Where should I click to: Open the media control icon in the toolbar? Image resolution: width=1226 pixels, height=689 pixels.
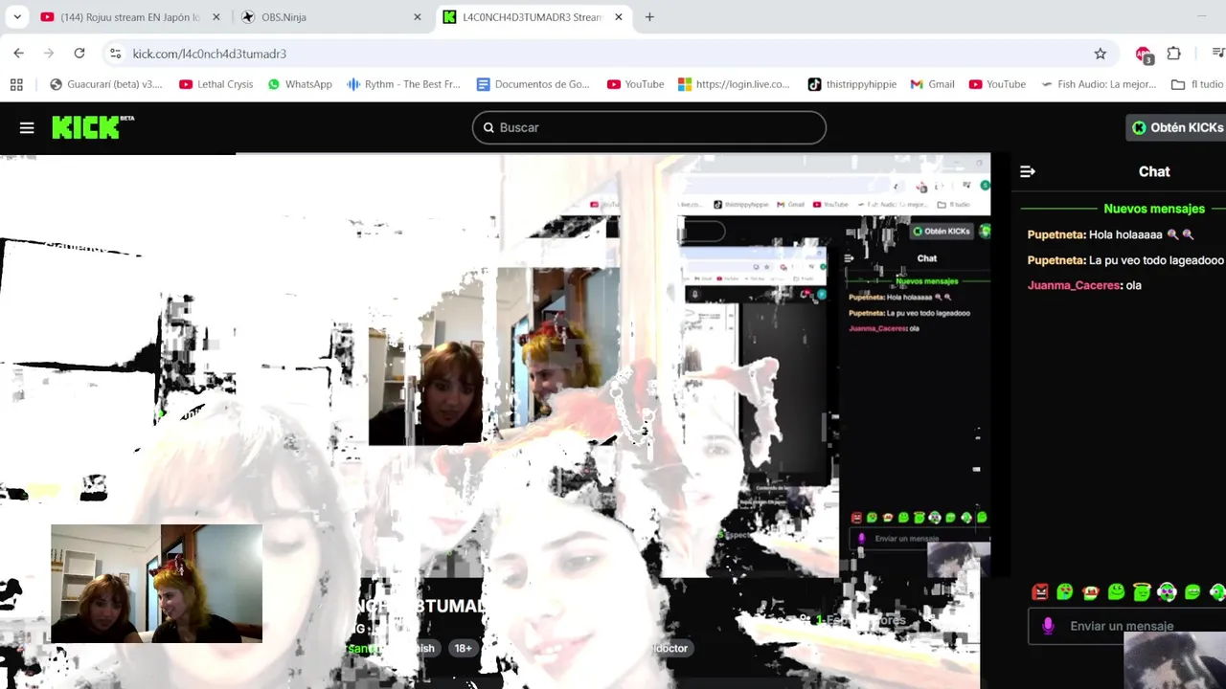point(1217,54)
